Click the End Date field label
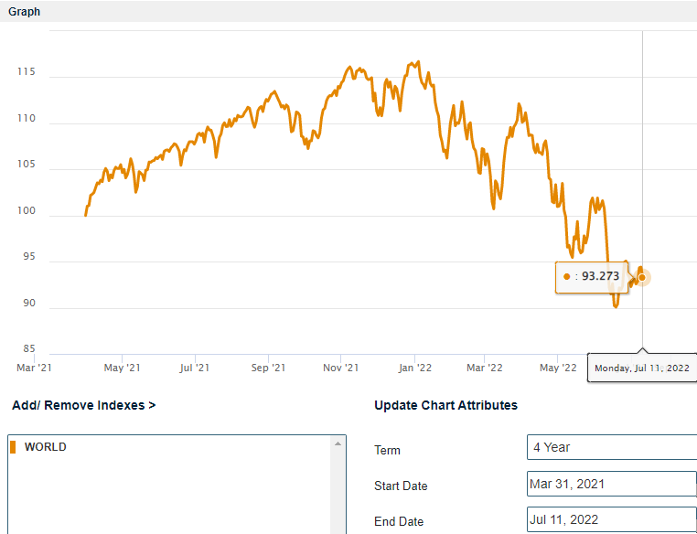697x534 pixels. point(399,521)
